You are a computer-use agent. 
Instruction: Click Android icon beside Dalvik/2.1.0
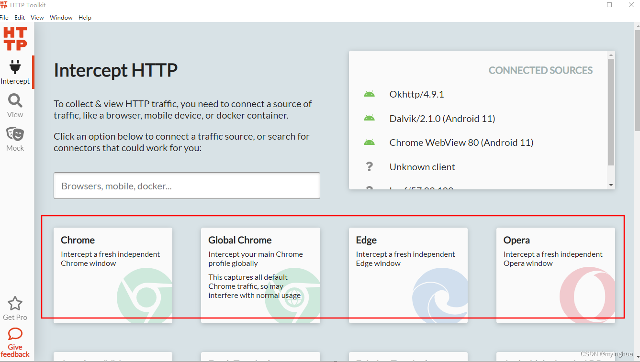click(369, 118)
